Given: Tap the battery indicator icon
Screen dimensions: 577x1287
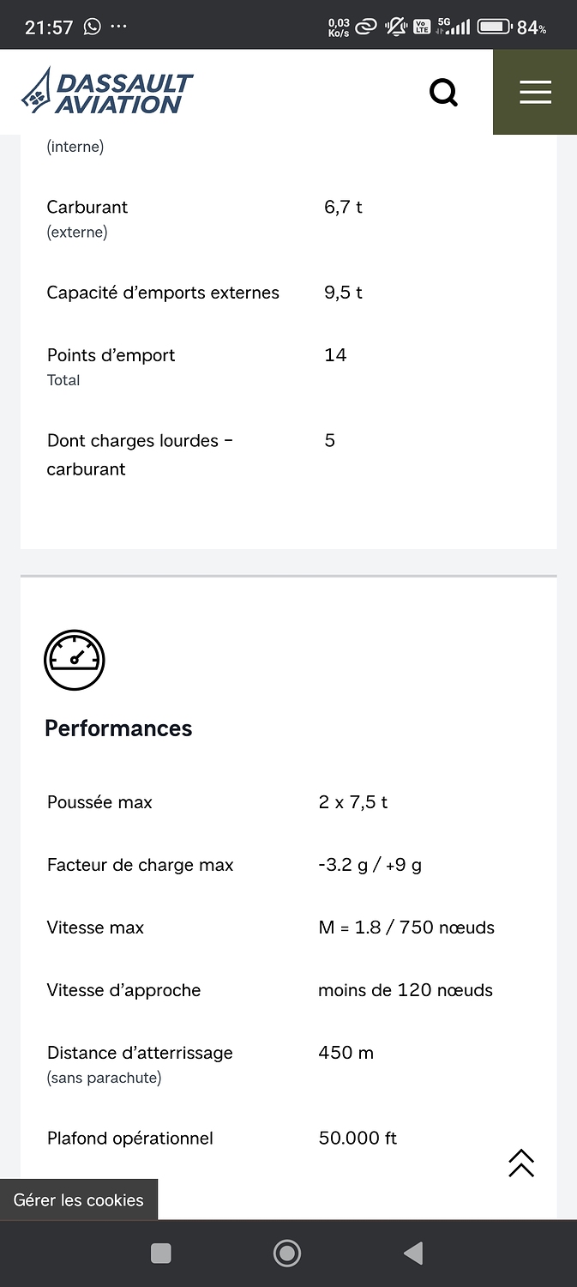Looking at the screenshot, I should (x=493, y=26).
